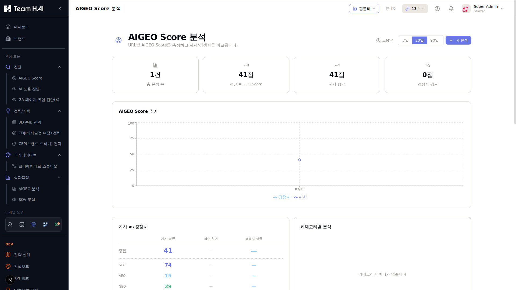Click the GEO score 29

coord(168,287)
